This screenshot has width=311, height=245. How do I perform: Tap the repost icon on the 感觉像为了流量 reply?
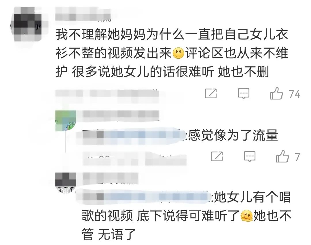[x=217, y=156]
